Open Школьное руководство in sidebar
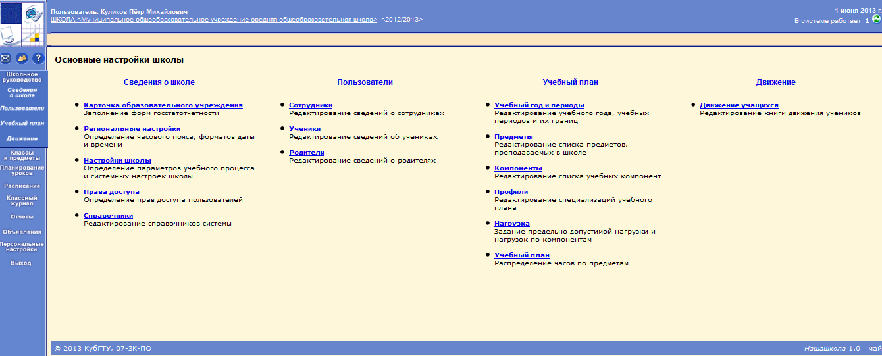Screen dimensions: 882x356 click(22, 77)
